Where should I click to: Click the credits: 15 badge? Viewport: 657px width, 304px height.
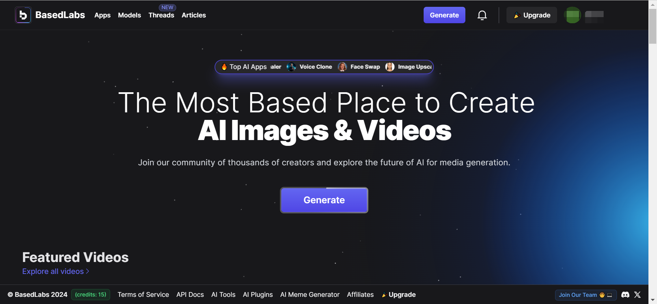[91, 294]
